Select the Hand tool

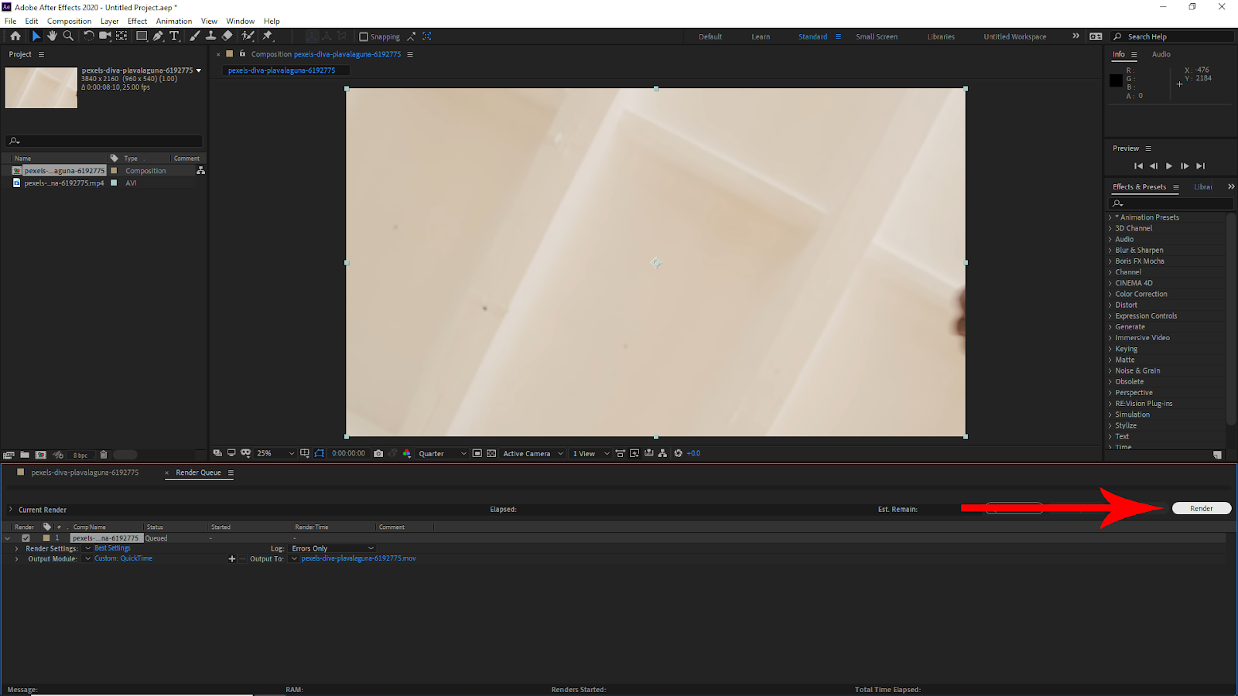(x=52, y=36)
